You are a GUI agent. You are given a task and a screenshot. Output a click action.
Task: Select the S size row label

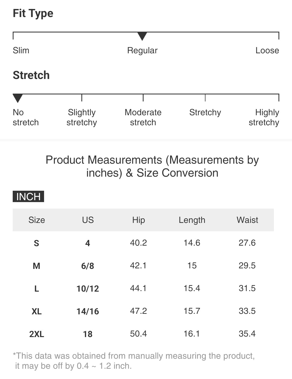tap(36, 243)
